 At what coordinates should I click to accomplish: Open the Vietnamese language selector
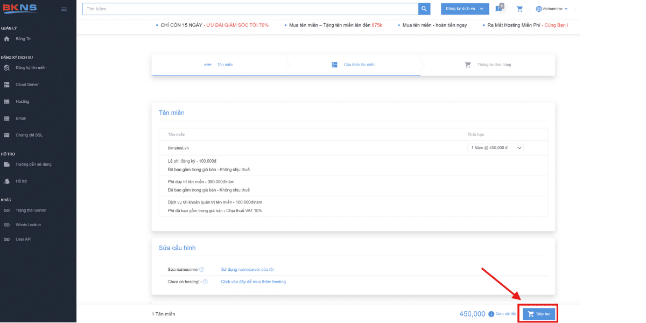(552, 9)
